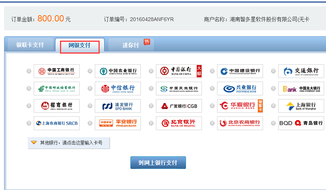Click the Agricultural Bank of China logo
This screenshot has height=190, width=326.
(x=118, y=71)
